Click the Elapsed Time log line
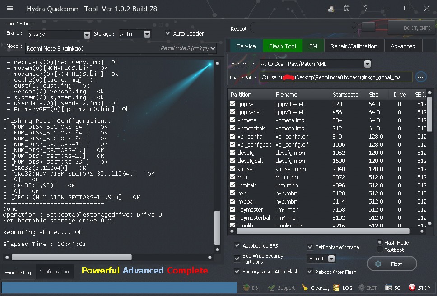 tap(44, 244)
